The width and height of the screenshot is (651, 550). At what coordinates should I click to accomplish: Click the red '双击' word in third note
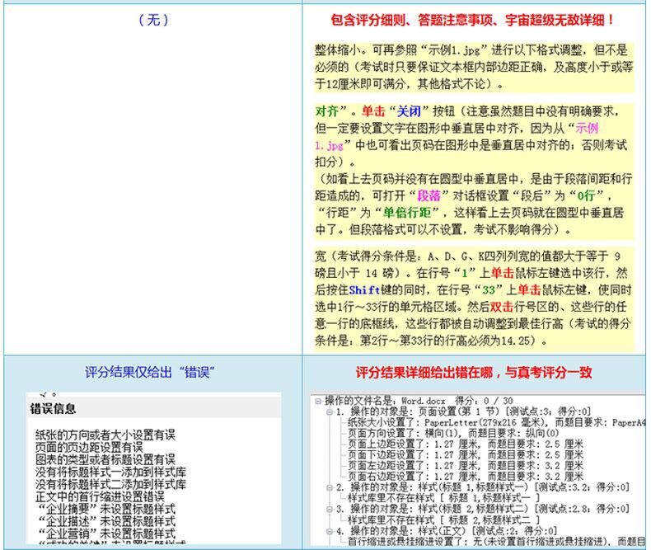click(502, 307)
